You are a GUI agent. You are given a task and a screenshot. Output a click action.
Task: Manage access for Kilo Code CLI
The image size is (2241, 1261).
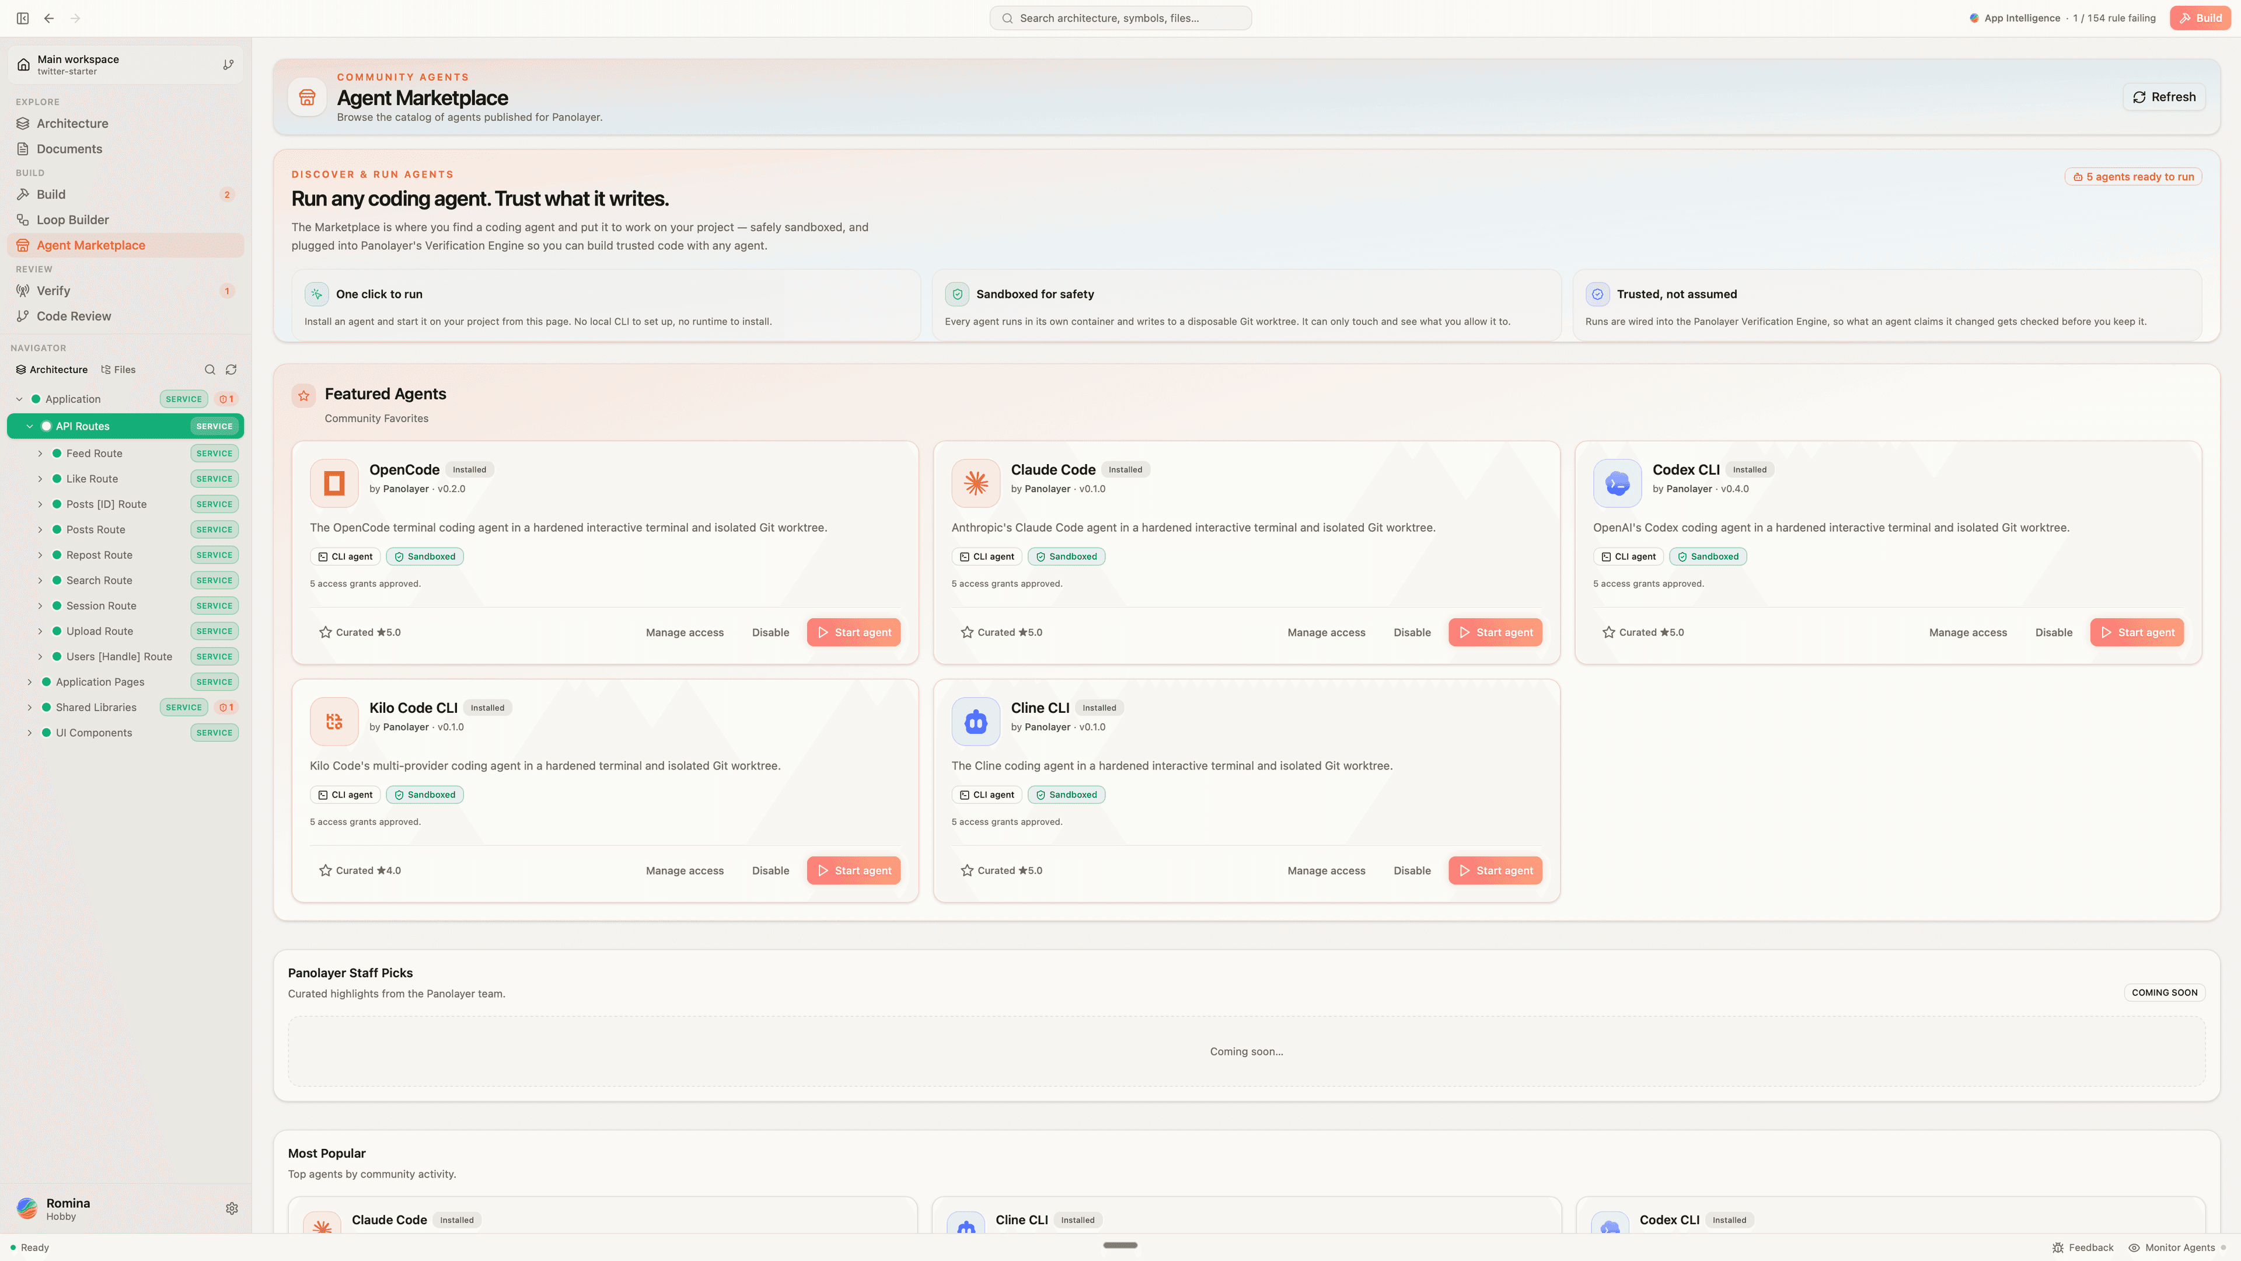[685, 871]
